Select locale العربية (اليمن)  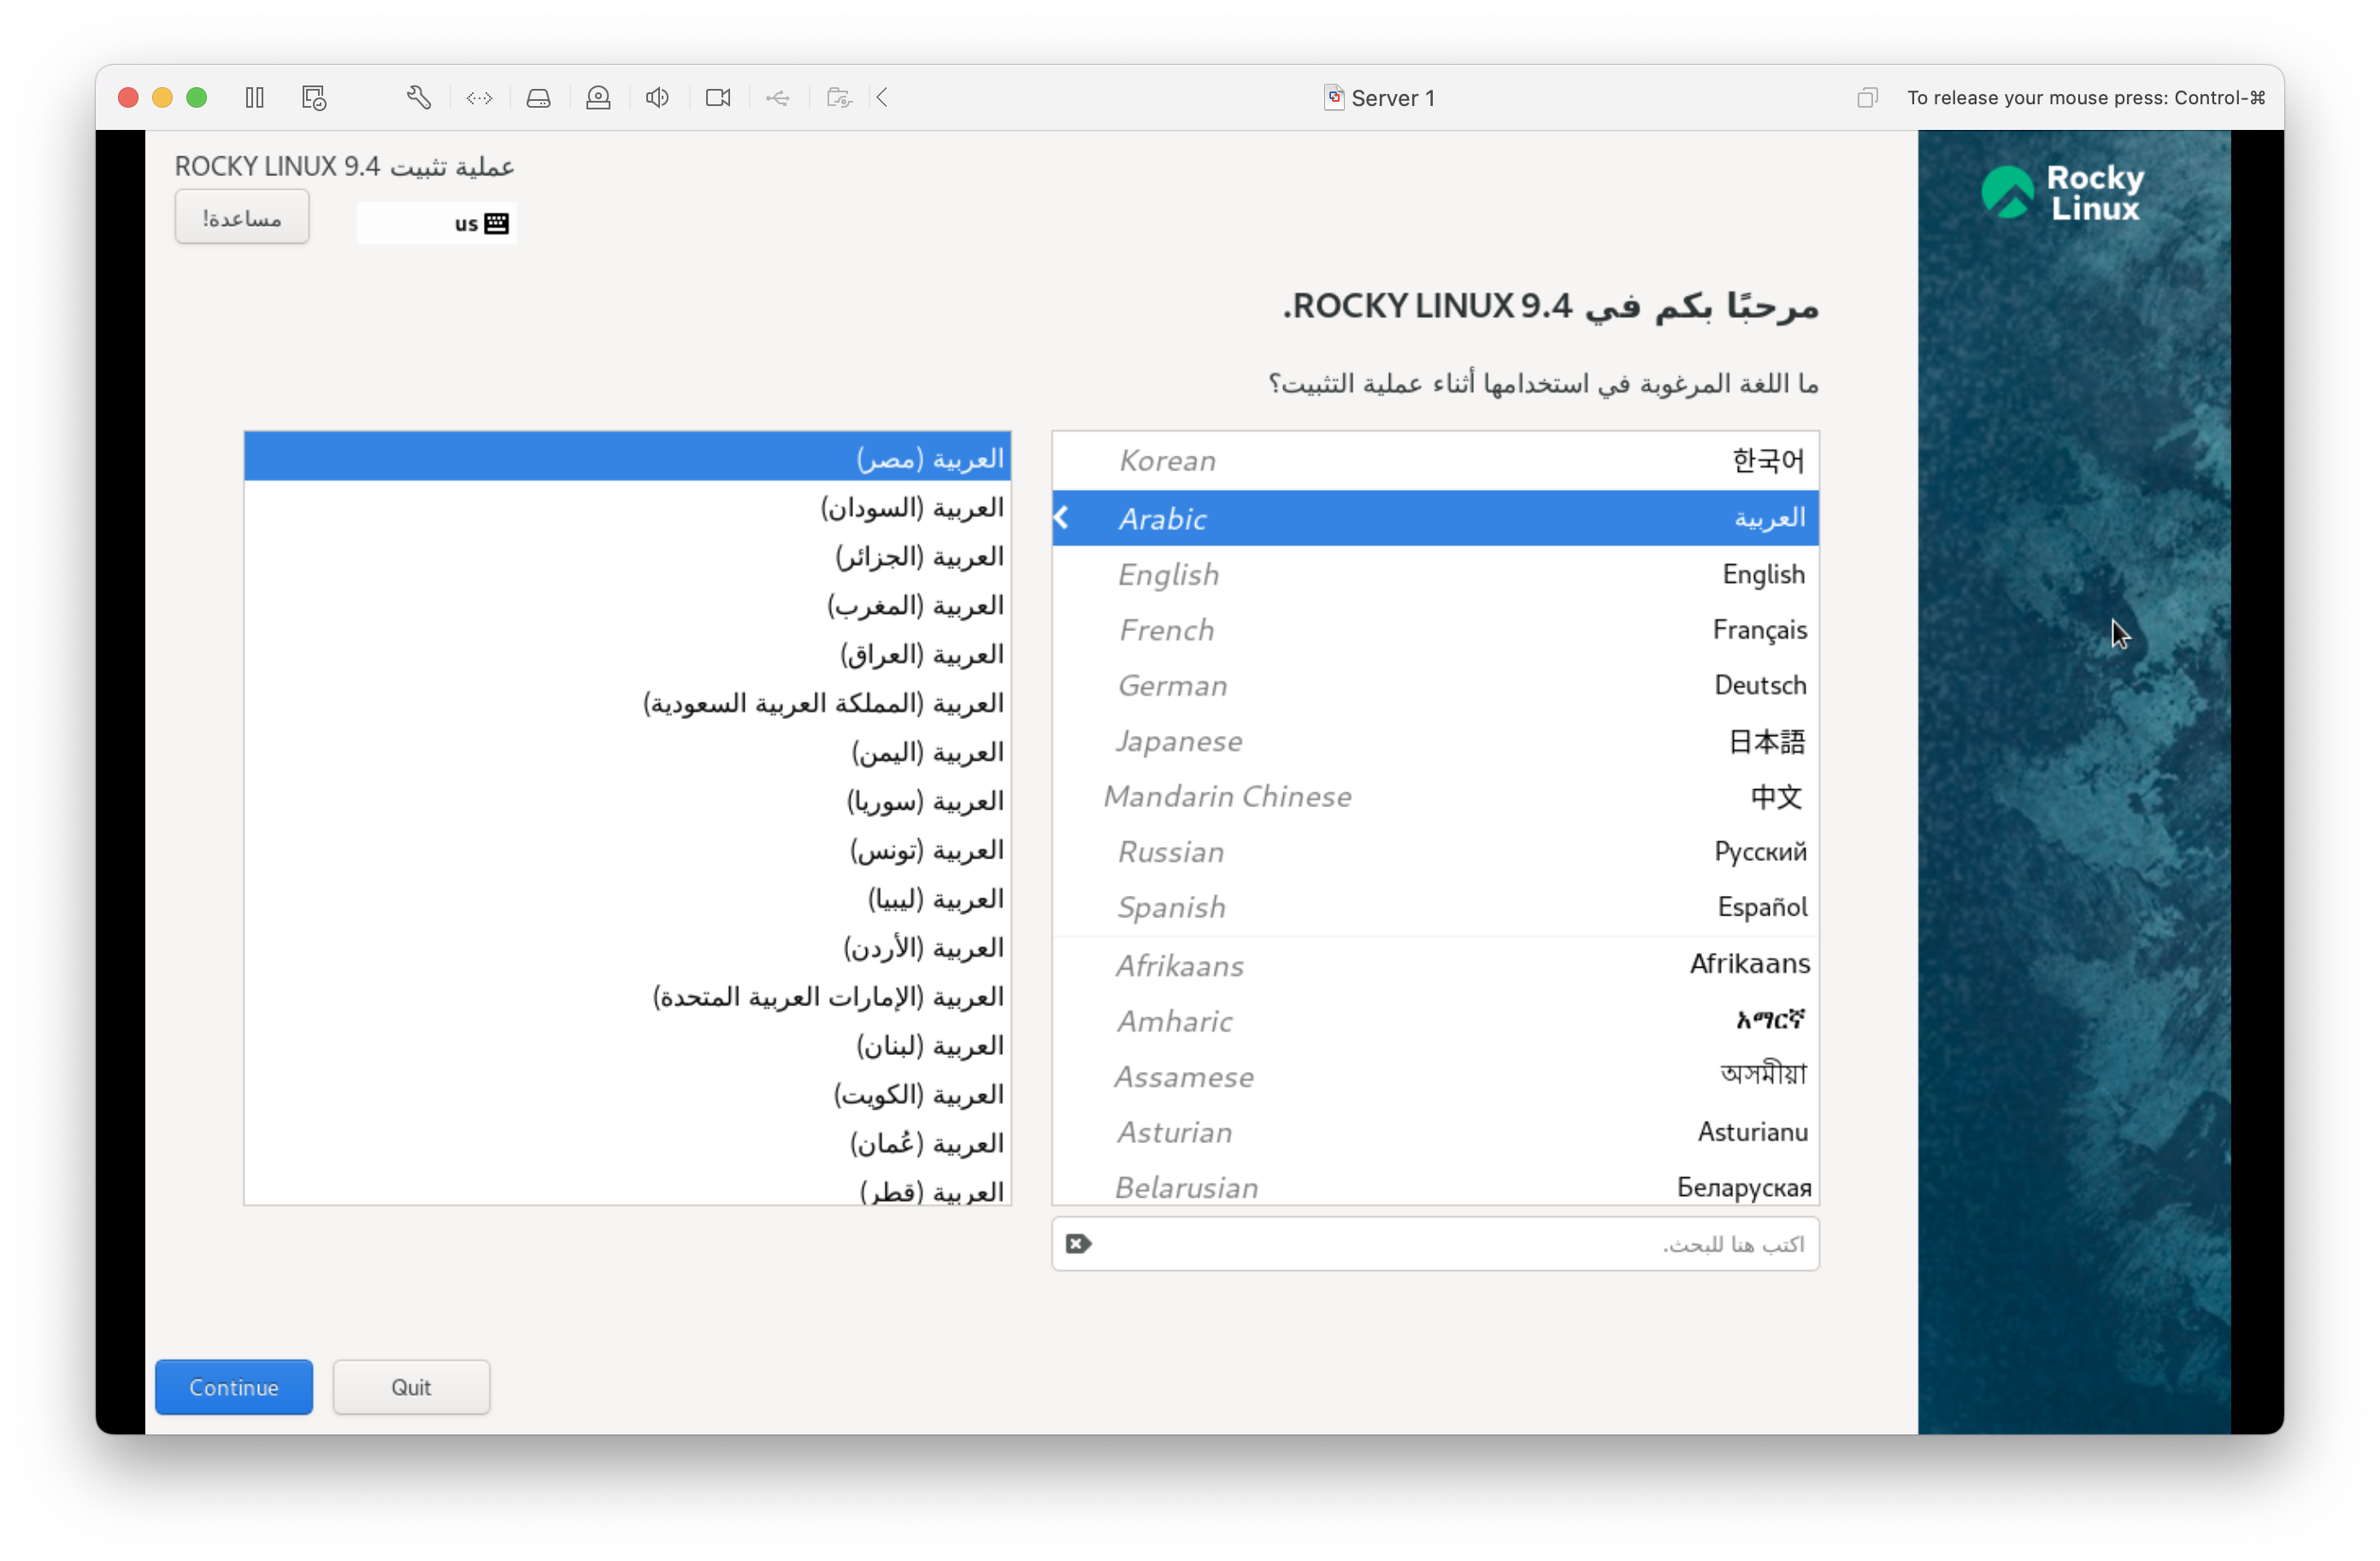(x=627, y=752)
